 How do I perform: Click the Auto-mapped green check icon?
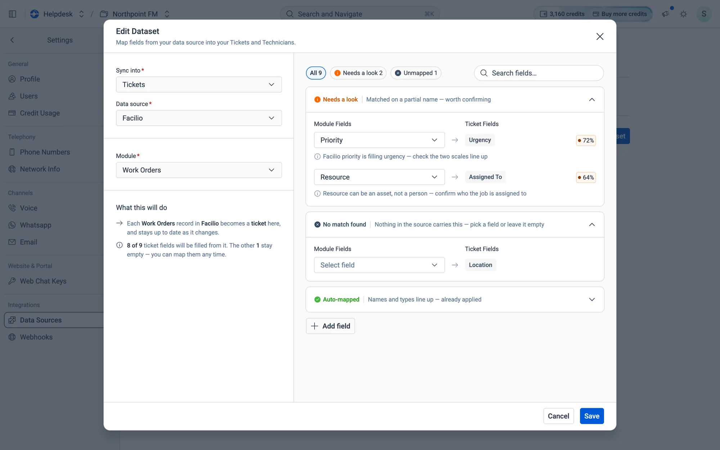(x=317, y=300)
